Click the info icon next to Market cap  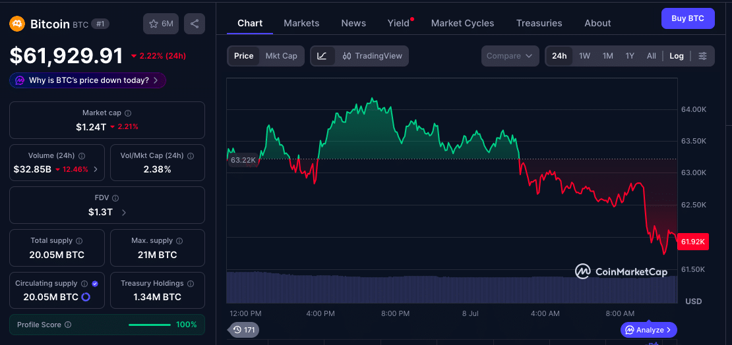pos(128,113)
